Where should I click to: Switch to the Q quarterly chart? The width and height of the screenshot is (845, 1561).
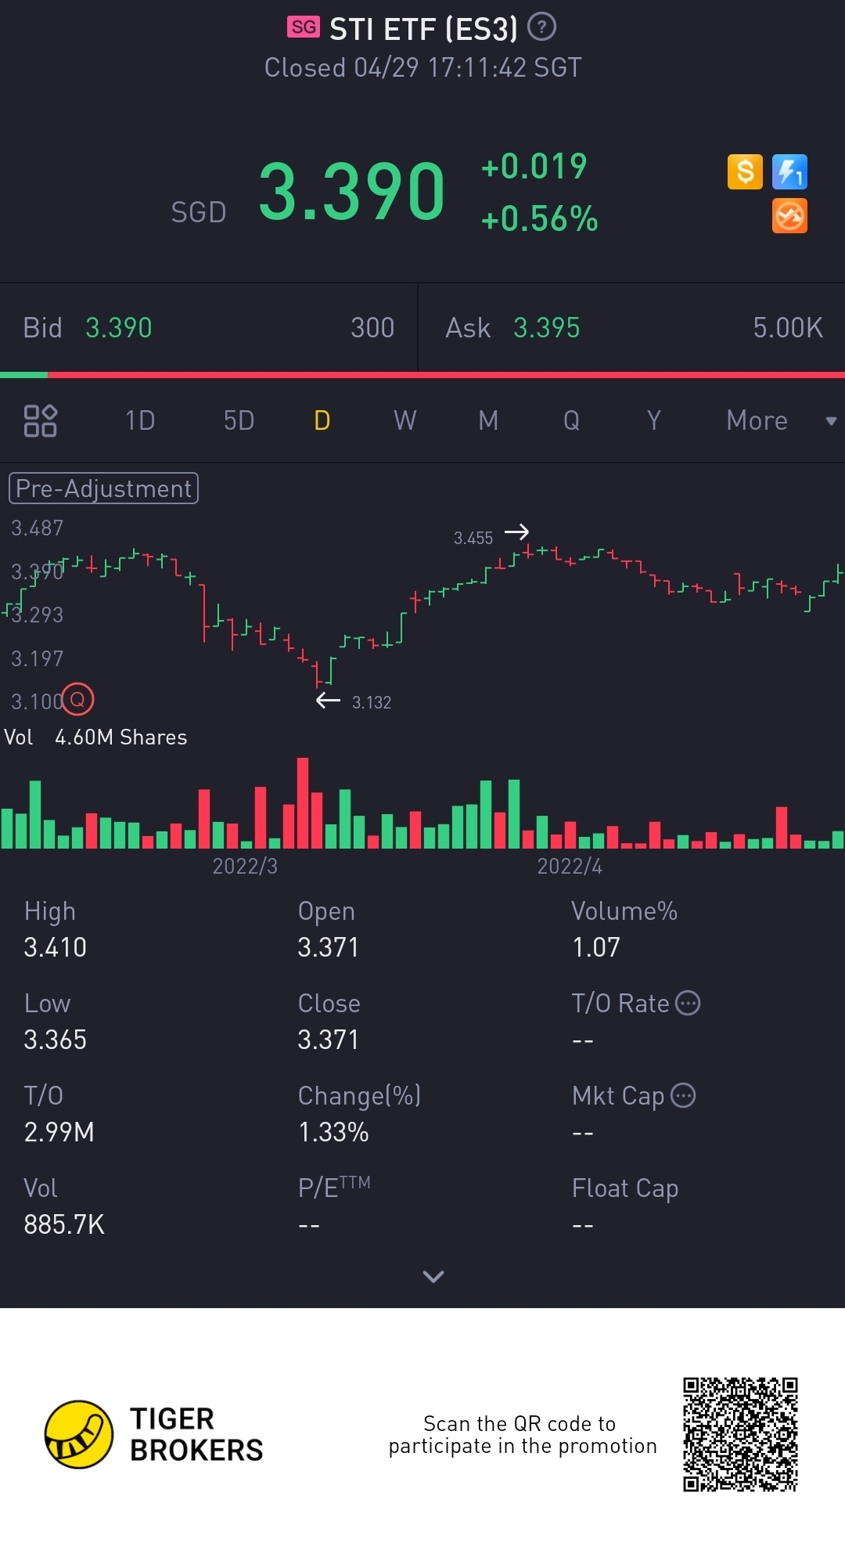pos(571,420)
